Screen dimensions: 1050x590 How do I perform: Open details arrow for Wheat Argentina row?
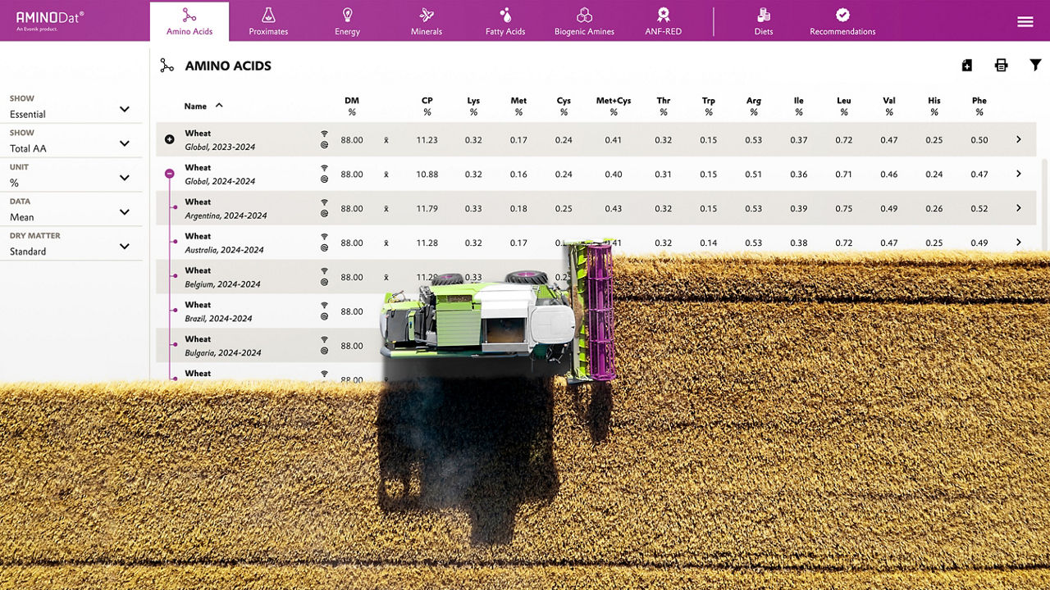coord(1018,208)
